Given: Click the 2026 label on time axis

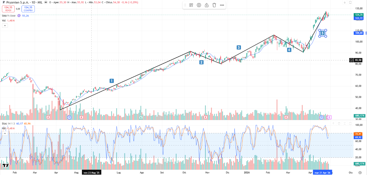Looking at the screenshot, I should (x=247, y=173).
